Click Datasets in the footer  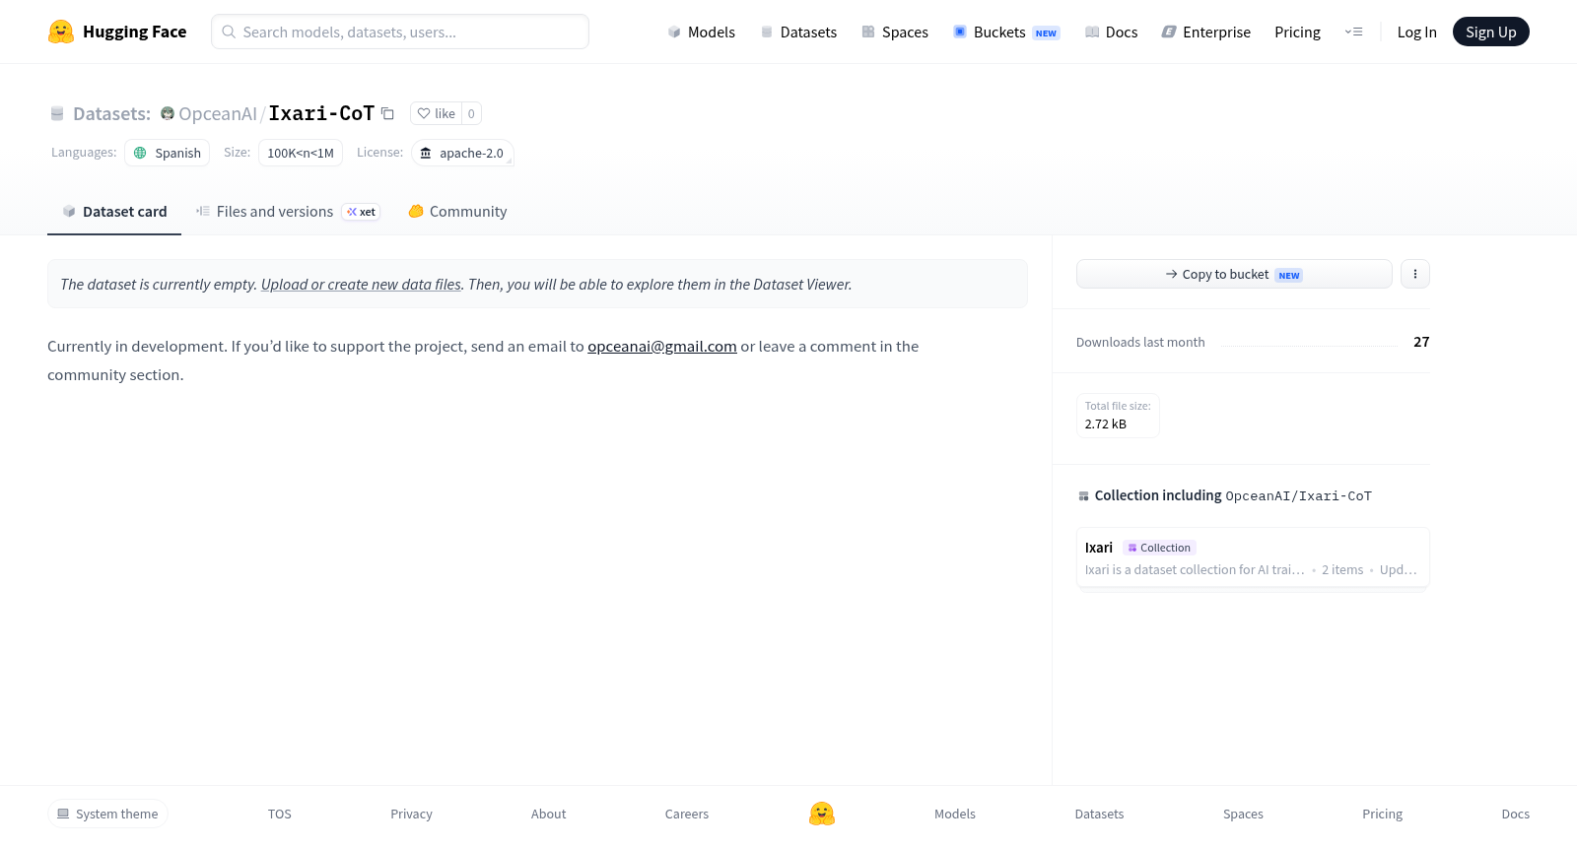click(x=1100, y=814)
